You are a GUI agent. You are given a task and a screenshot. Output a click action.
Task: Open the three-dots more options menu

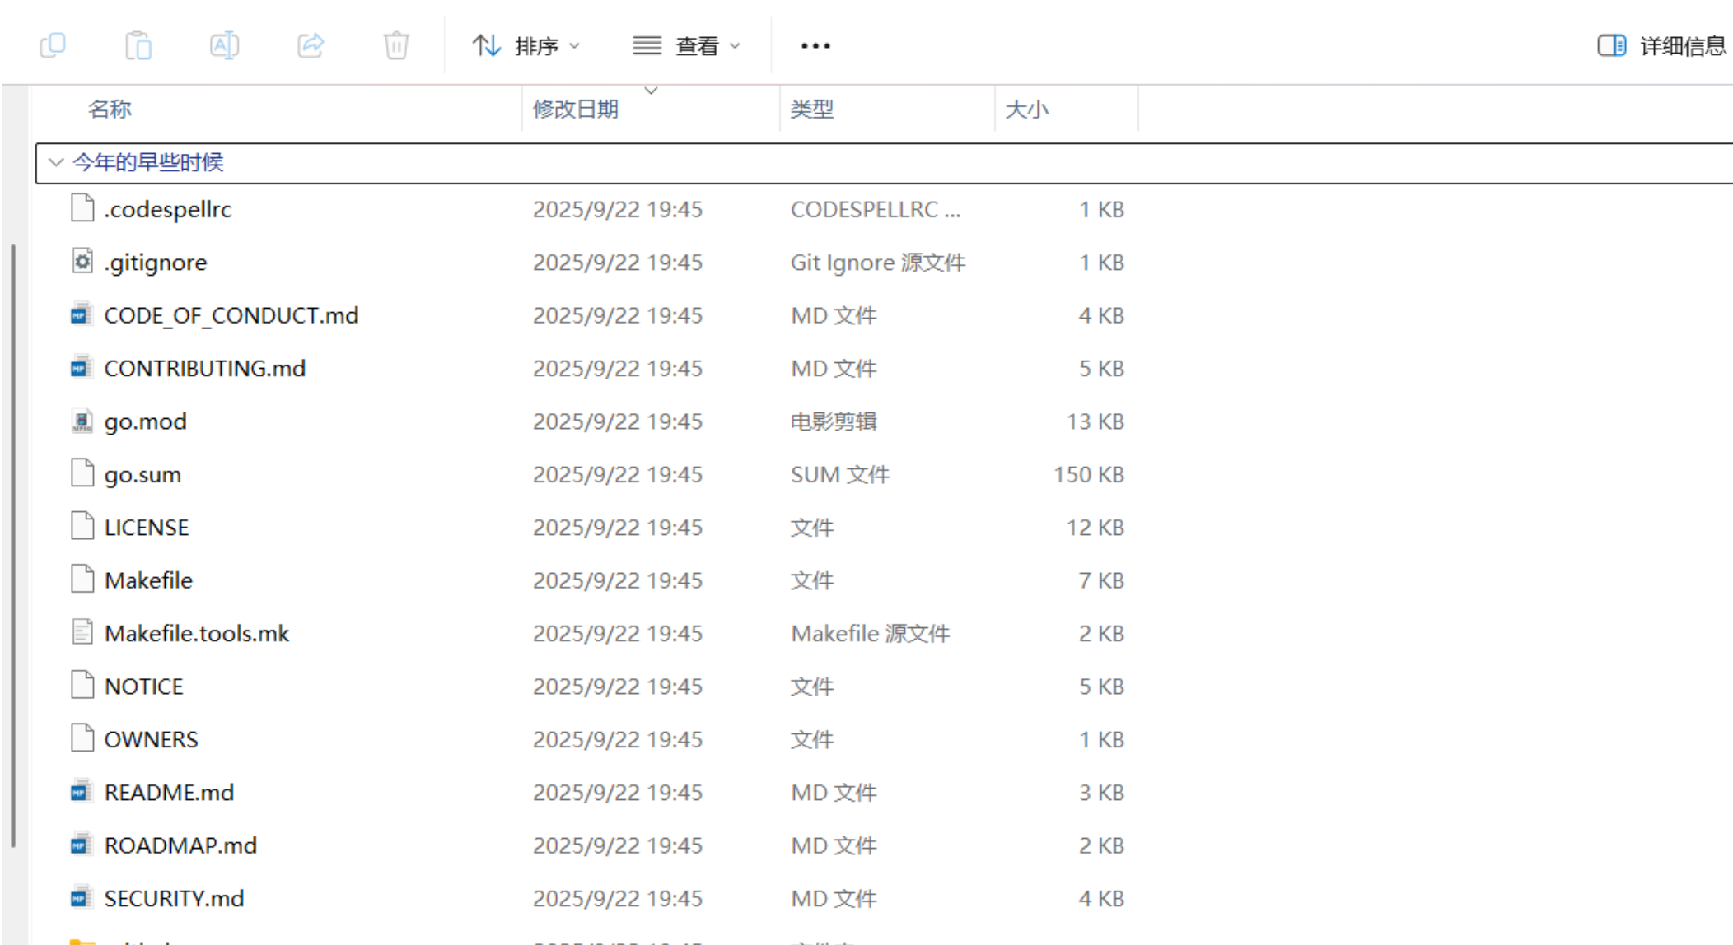(815, 46)
